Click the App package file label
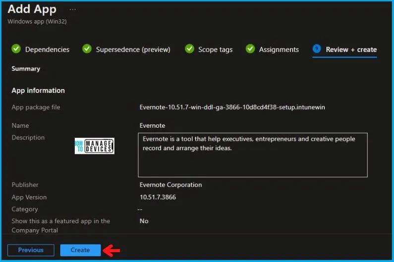This screenshot has width=394, height=262. click(36, 107)
